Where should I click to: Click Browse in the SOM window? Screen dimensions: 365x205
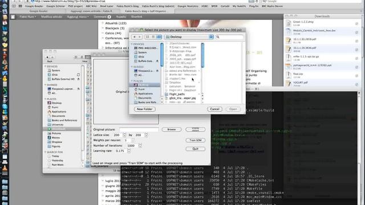[171, 129]
